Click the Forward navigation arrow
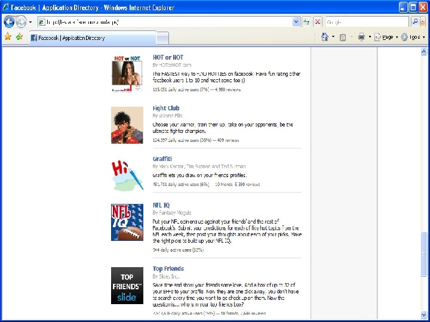The height and width of the screenshot is (322, 430). pos(21,22)
